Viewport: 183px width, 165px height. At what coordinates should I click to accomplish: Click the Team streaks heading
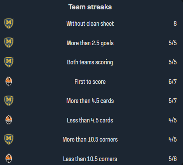90,7
